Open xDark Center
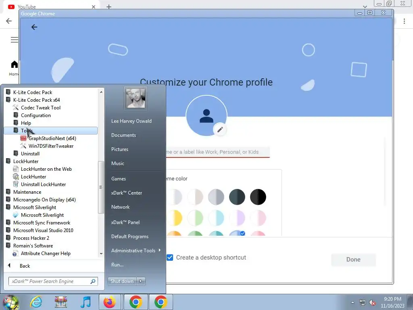This screenshot has height=310, width=413. (126, 193)
